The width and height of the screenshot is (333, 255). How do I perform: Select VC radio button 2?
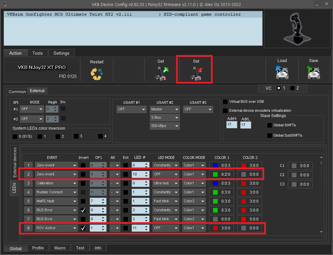pos(292,88)
